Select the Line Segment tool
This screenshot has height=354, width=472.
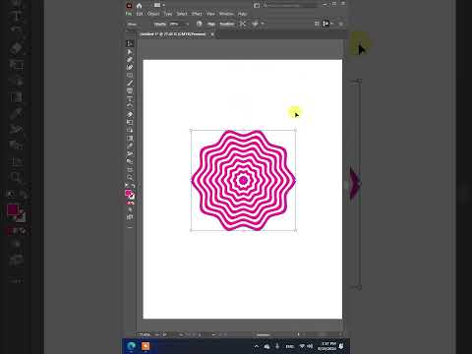point(130,84)
